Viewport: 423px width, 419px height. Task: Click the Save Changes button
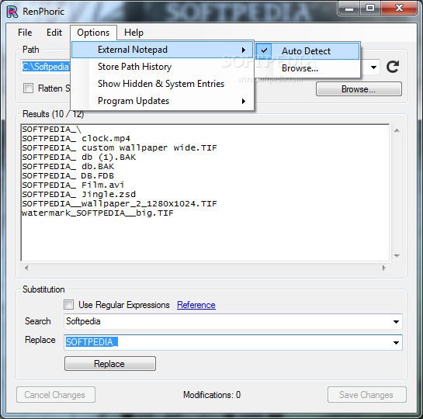pos(367,395)
